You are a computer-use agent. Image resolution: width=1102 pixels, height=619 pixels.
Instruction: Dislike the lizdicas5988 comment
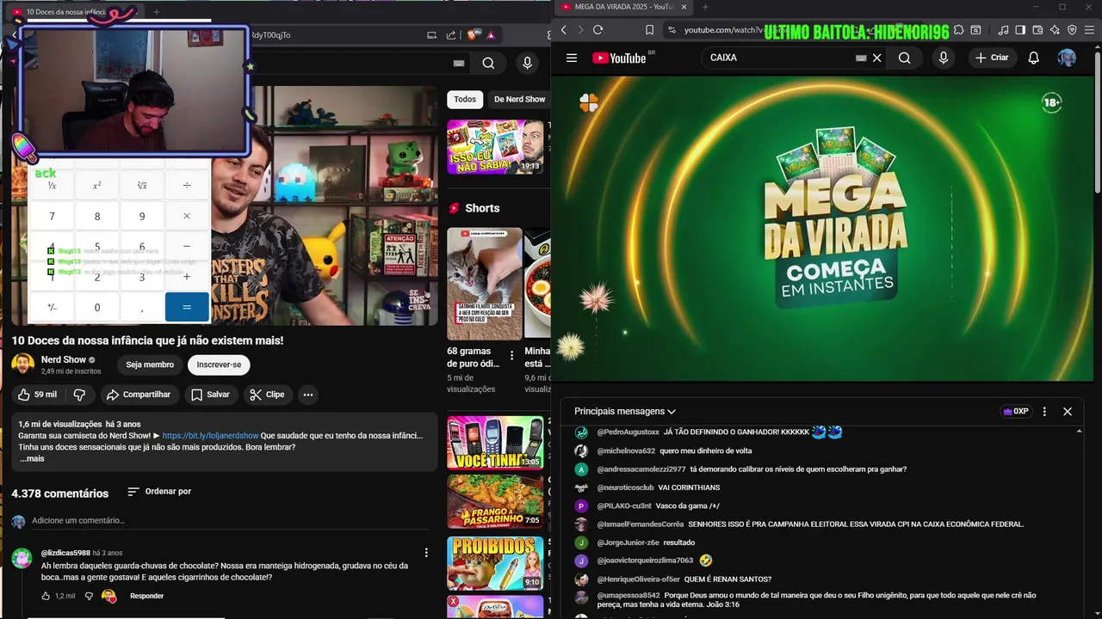tap(89, 596)
